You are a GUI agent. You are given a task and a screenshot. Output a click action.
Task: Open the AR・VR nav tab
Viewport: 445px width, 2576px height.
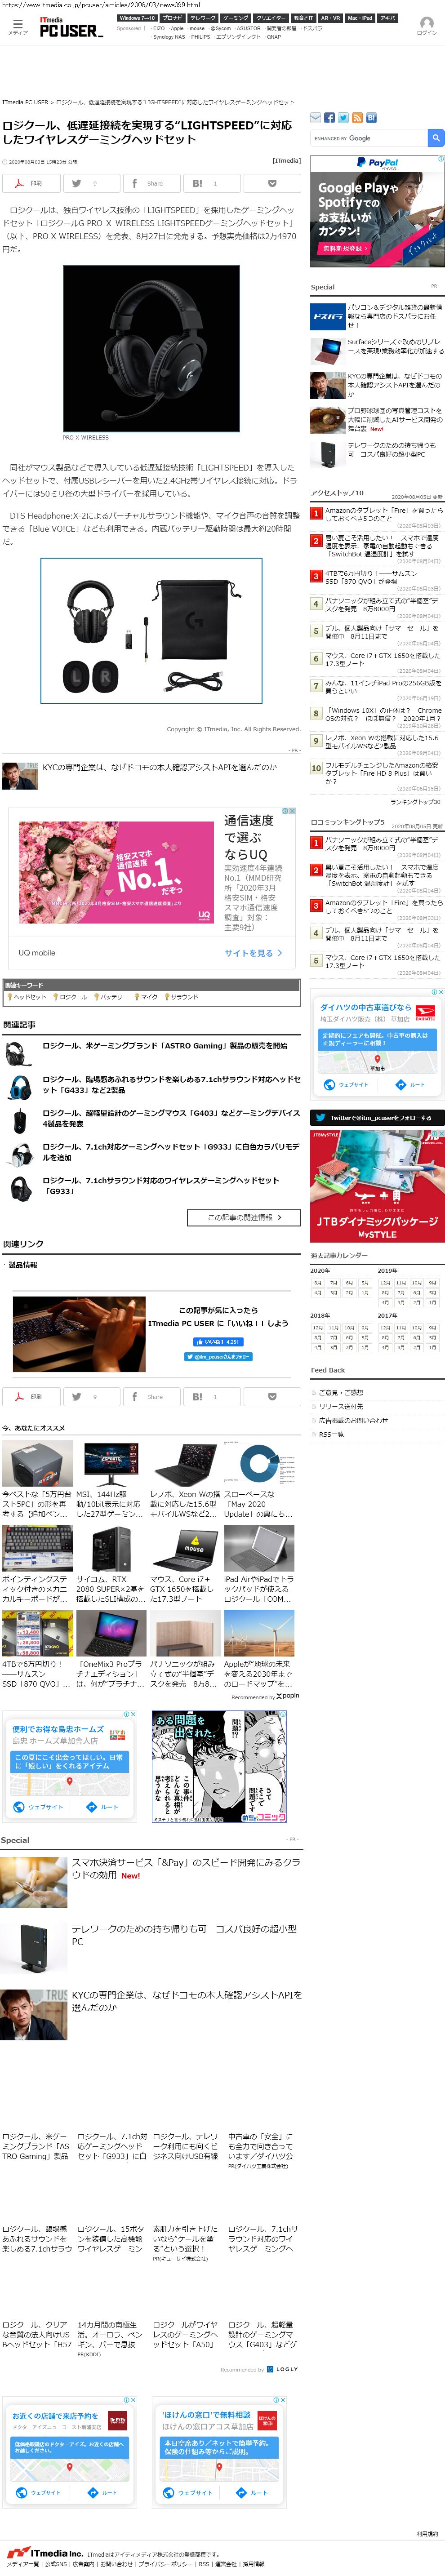click(x=331, y=18)
